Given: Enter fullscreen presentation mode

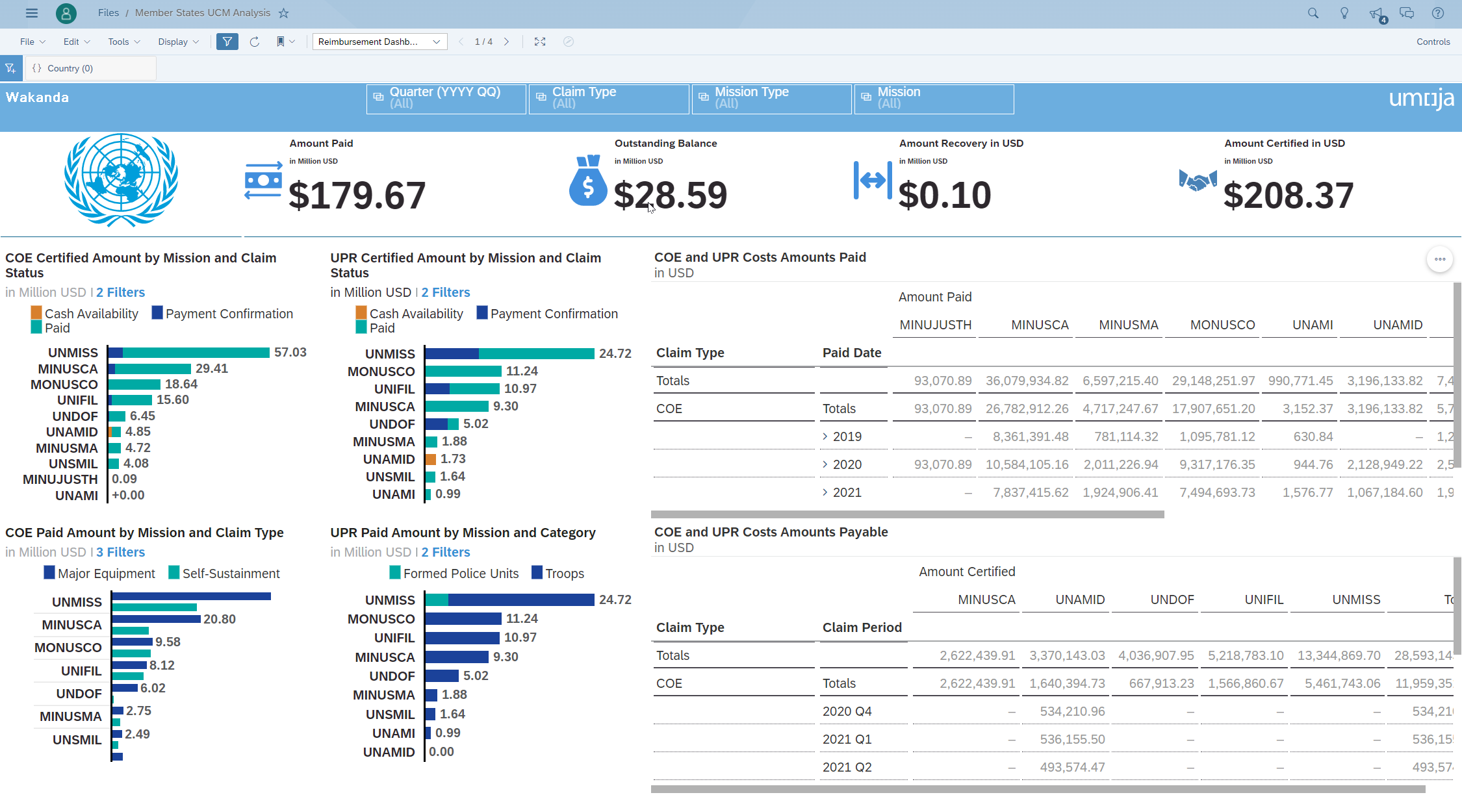Looking at the screenshot, I should (539, 41).
